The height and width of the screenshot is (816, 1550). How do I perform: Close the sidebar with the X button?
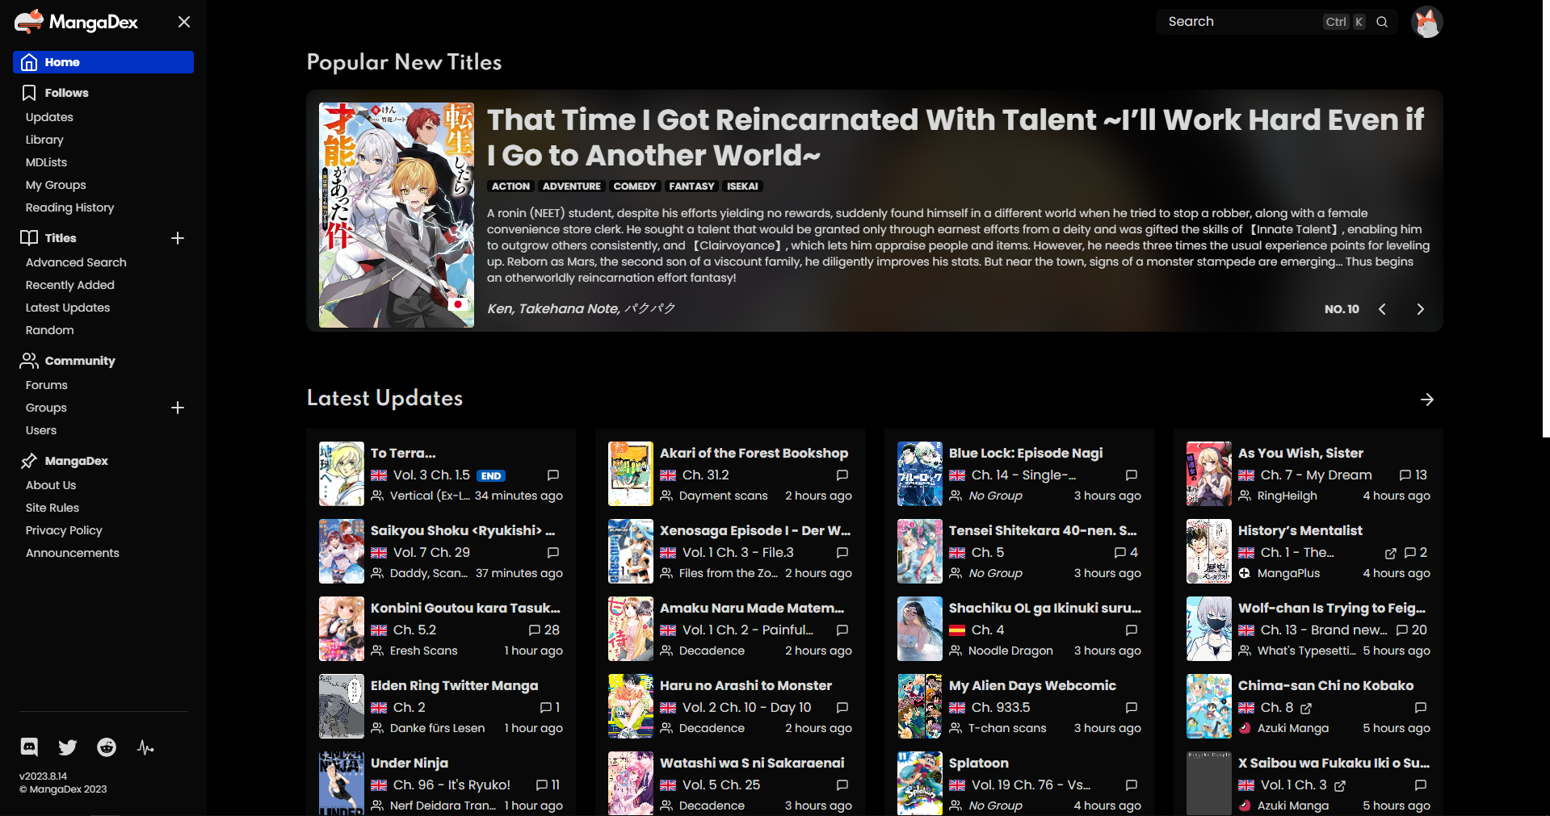(x=184, y=22)
